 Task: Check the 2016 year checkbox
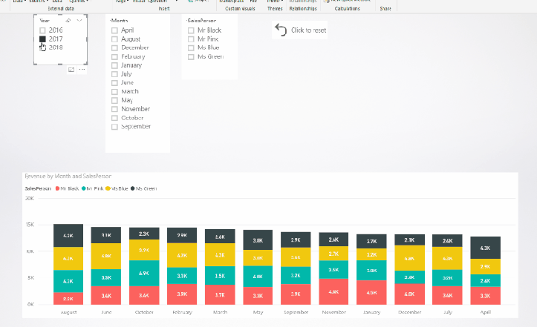(x=43, y=30)
